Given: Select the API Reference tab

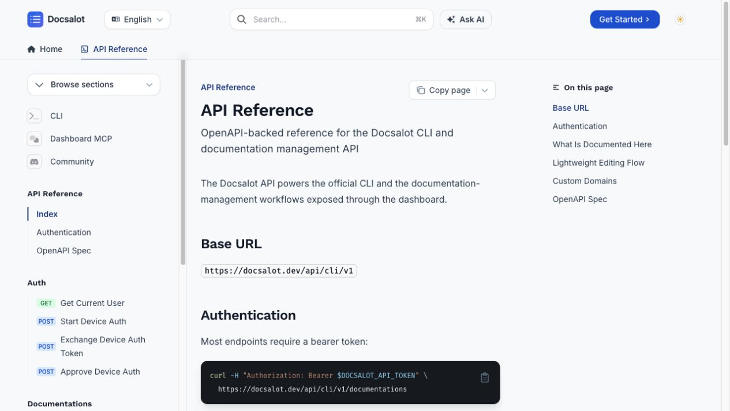Looking at the screenshot, I should (x=114, y=49).
